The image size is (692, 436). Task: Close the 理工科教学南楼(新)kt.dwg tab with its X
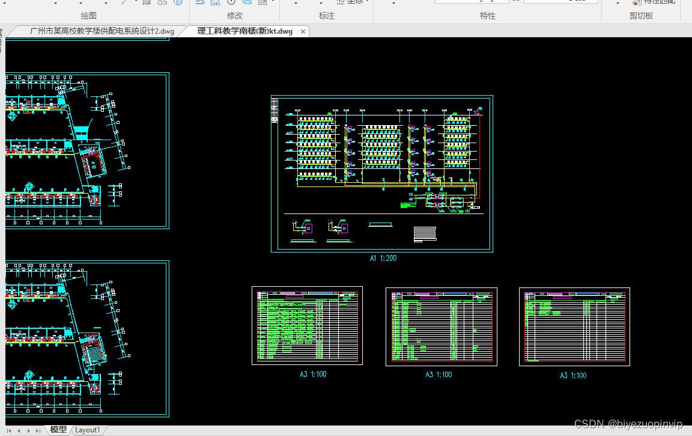(x=303, y=31)
